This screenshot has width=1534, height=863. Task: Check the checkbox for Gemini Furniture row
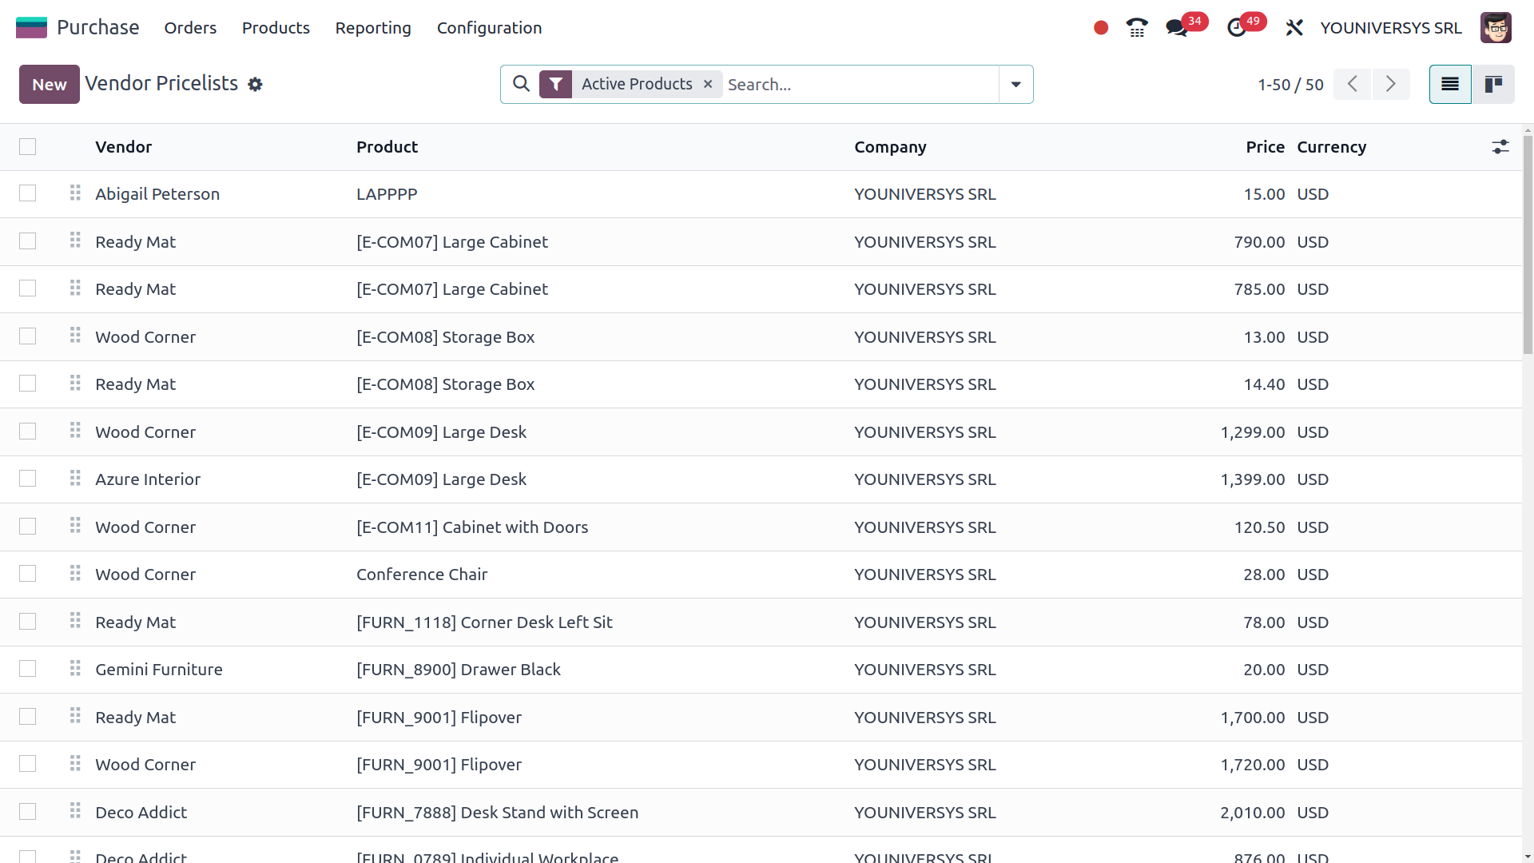(x=27, y=670)
